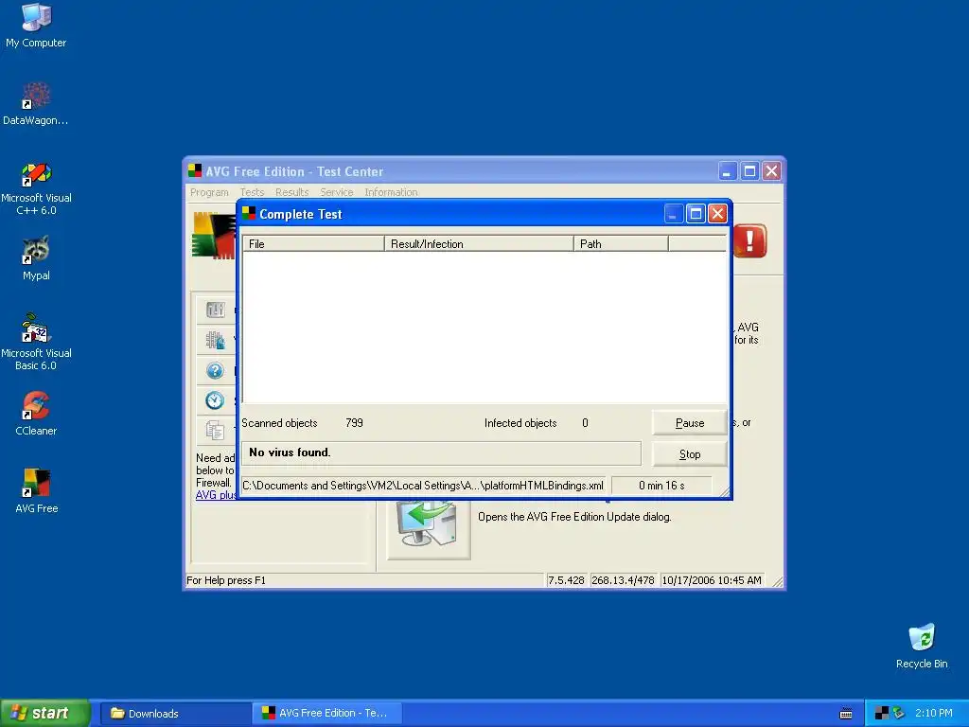Open the Results menu

(291, 192)
